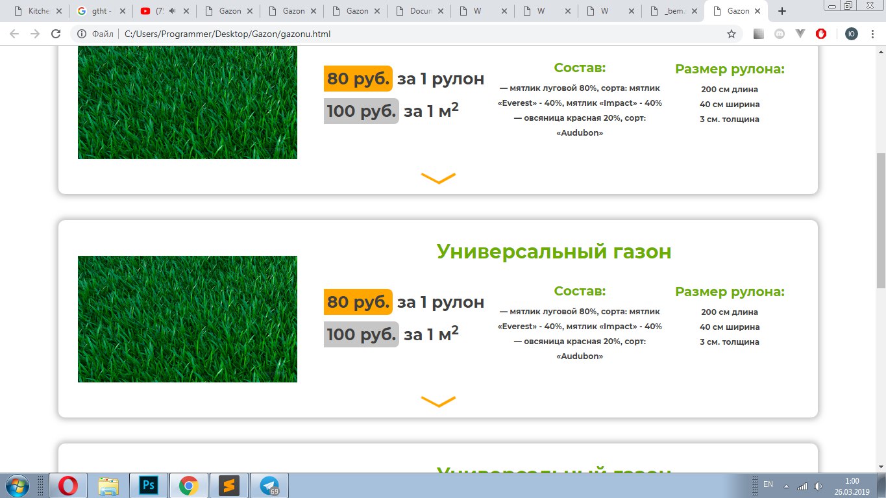Open the Chrome three-dot menu
The image size is (886, 498).
coord(873,34)
